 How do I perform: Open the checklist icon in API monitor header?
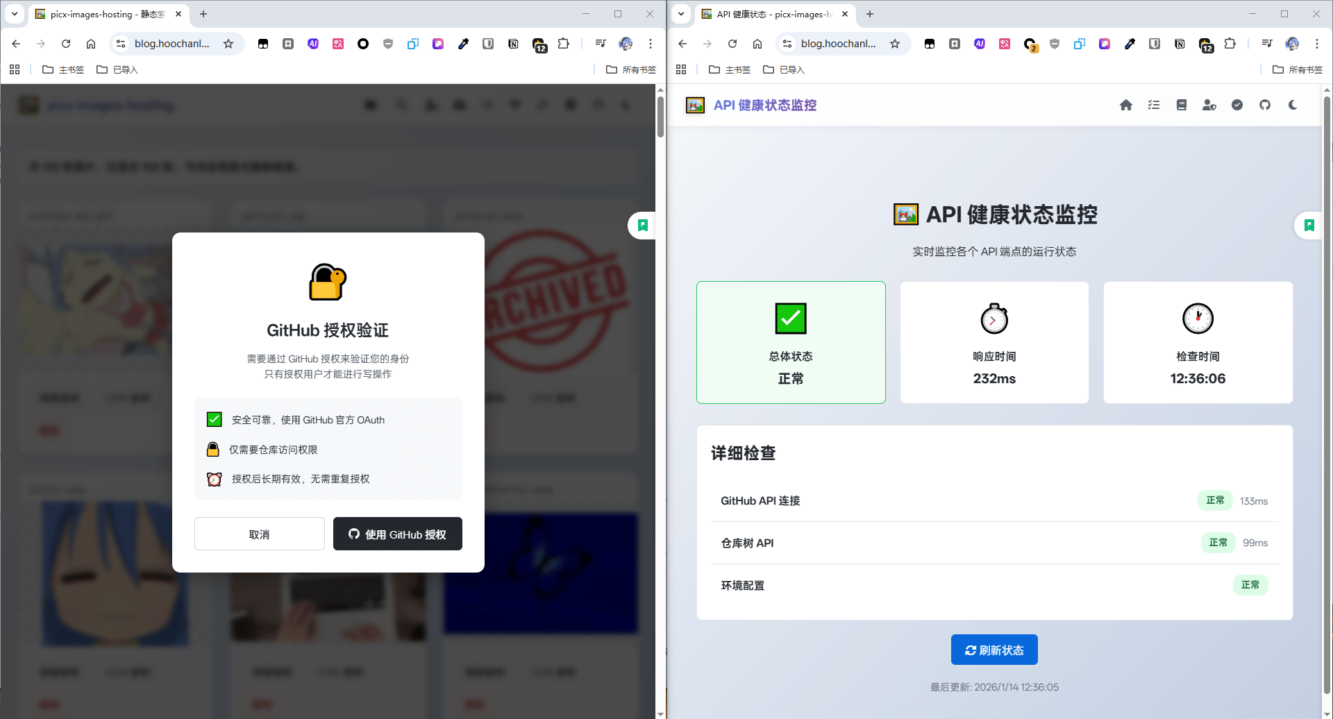1154,105
